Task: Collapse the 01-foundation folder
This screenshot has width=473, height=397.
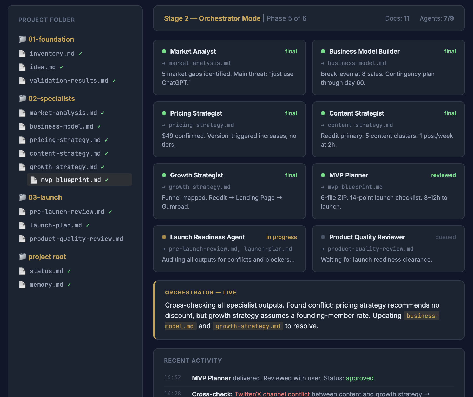Action: (x=51, y=39)
